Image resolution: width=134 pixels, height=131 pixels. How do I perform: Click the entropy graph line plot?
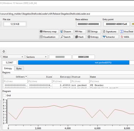tap(71, 112)
